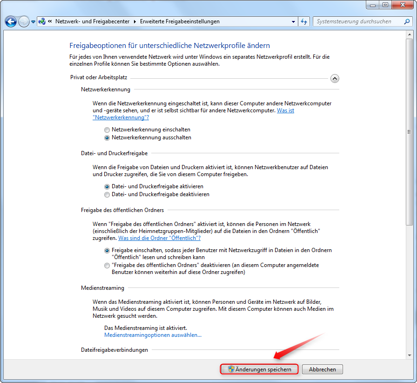Refresh the page using the address bar button
The image size is (417, 383).
coord(304,21)
